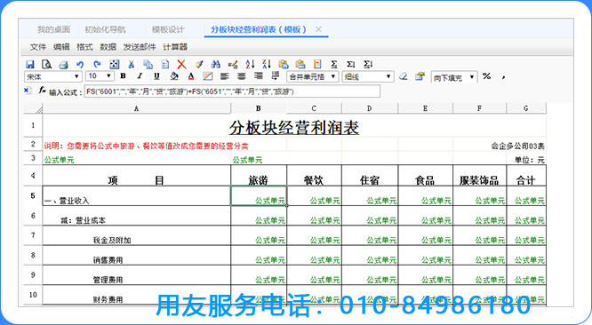Click the binoculars Find icon

point(216,65)
